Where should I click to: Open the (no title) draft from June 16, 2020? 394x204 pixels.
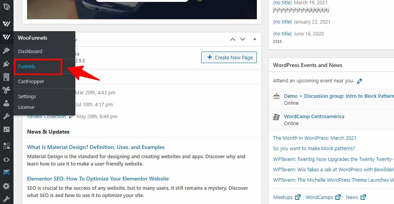click(x=282, y=34)
